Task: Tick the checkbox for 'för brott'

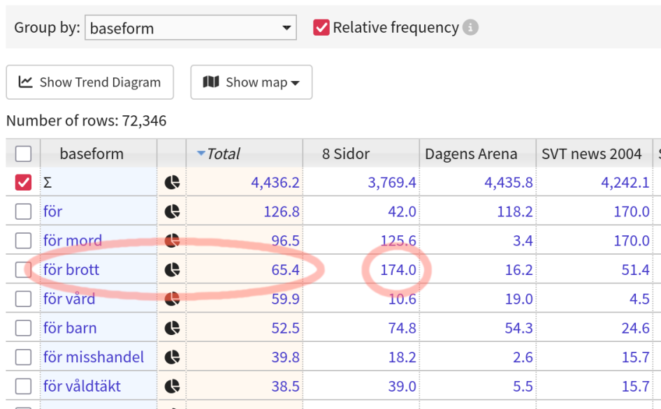Action: point(23,269)
